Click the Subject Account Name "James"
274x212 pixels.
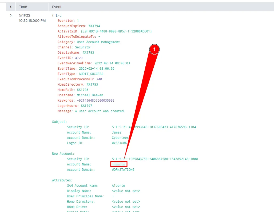click(116, 132)
